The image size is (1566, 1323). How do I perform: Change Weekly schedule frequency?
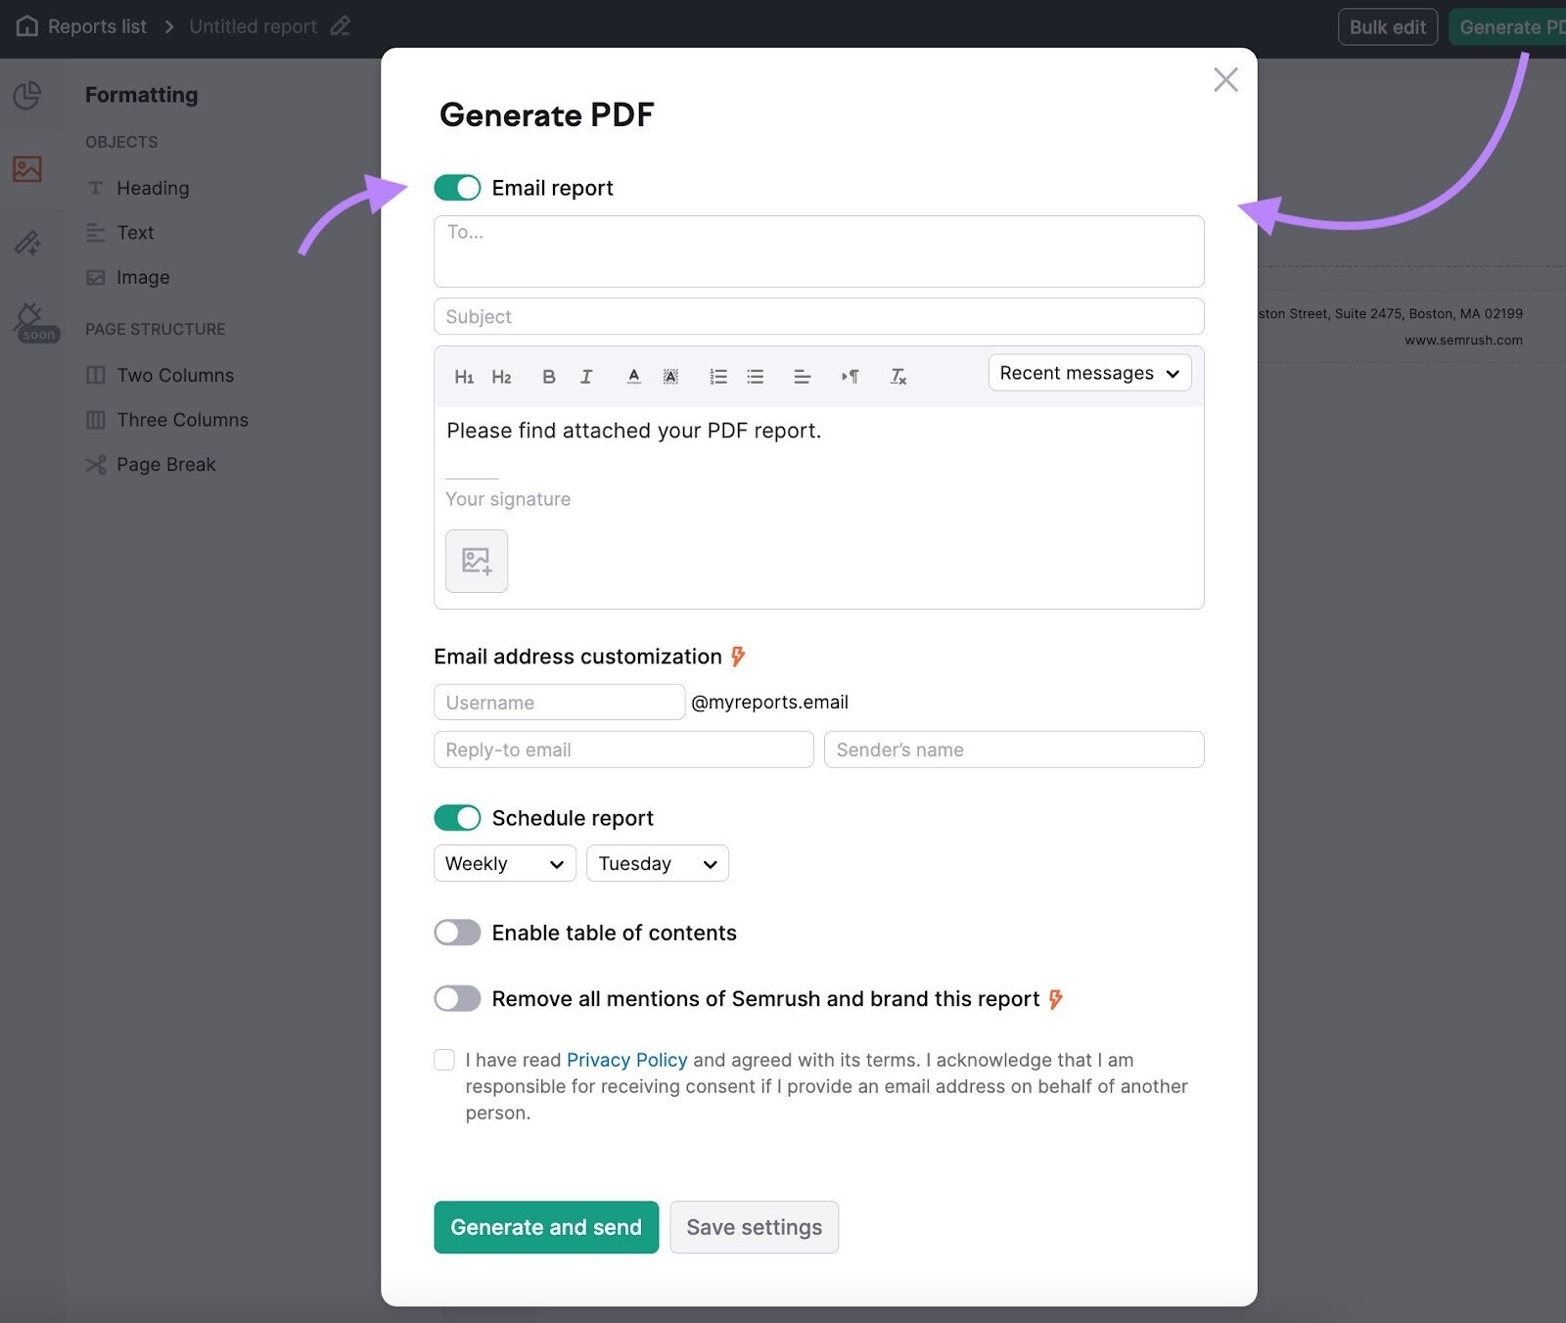click(503, 863)
